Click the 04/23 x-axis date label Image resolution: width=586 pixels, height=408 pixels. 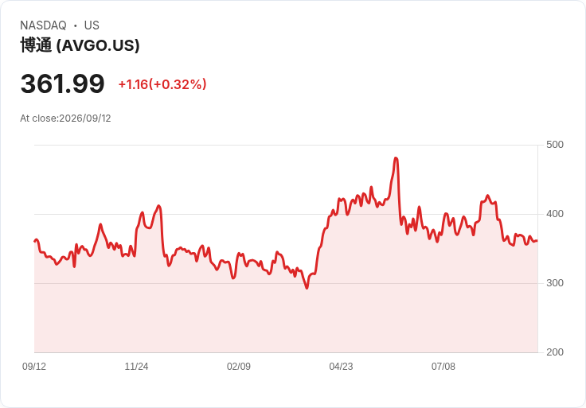click(341, 367)
